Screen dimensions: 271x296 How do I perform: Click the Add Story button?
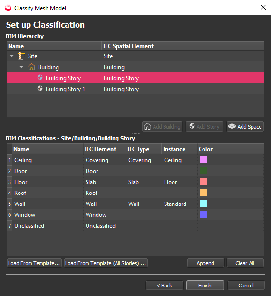[204, 126]
